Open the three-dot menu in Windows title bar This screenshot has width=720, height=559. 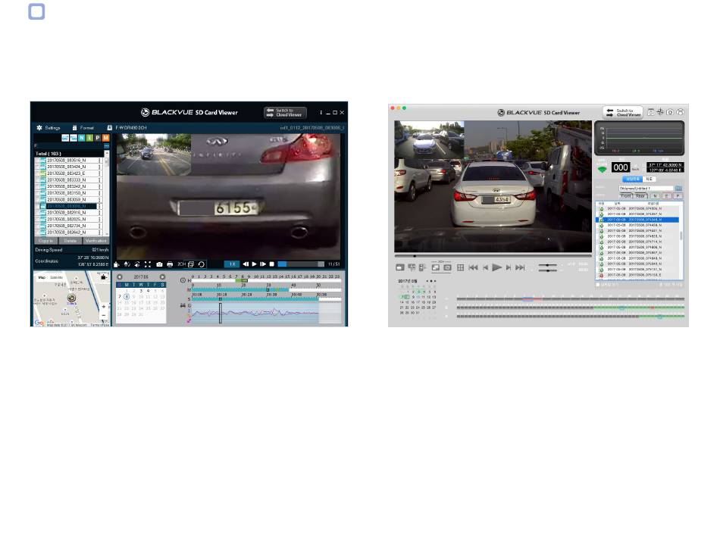tap(321, 112)
